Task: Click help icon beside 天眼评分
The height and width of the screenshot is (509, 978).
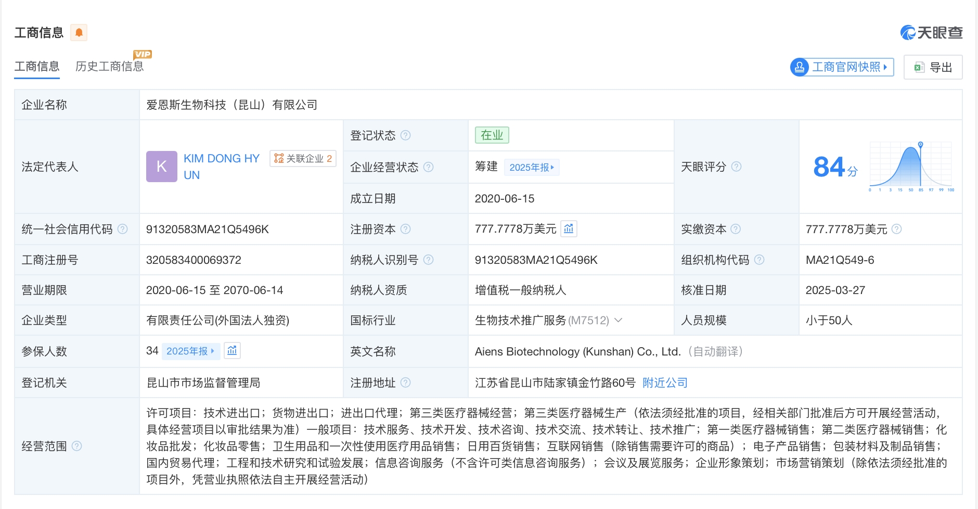Action: [737, 167]
